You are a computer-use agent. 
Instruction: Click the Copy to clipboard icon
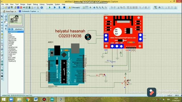121,8
